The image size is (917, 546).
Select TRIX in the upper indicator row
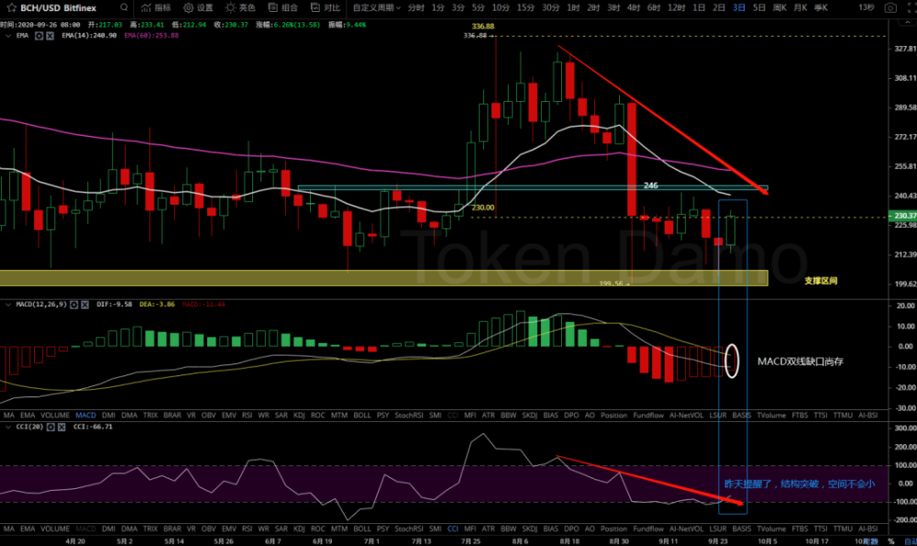[x=150, y=415]
